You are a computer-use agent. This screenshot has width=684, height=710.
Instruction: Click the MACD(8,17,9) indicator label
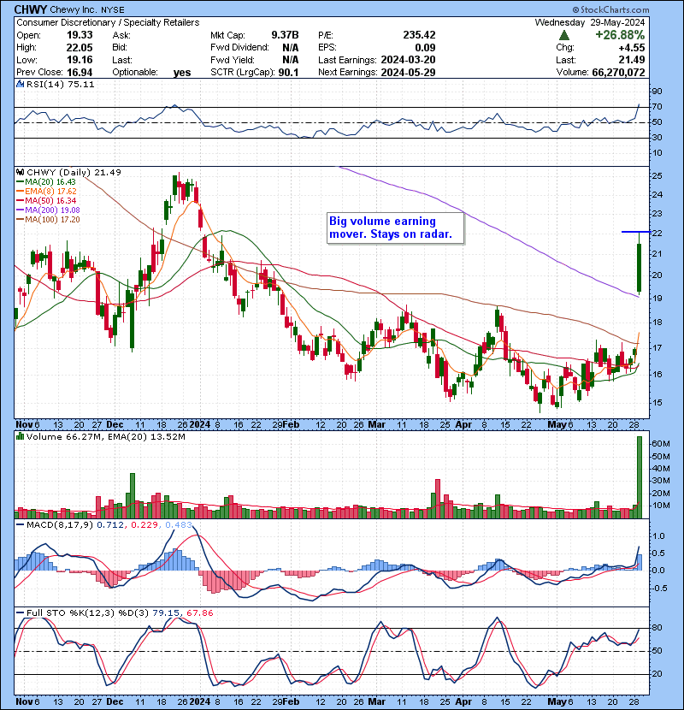click(60, 525)
